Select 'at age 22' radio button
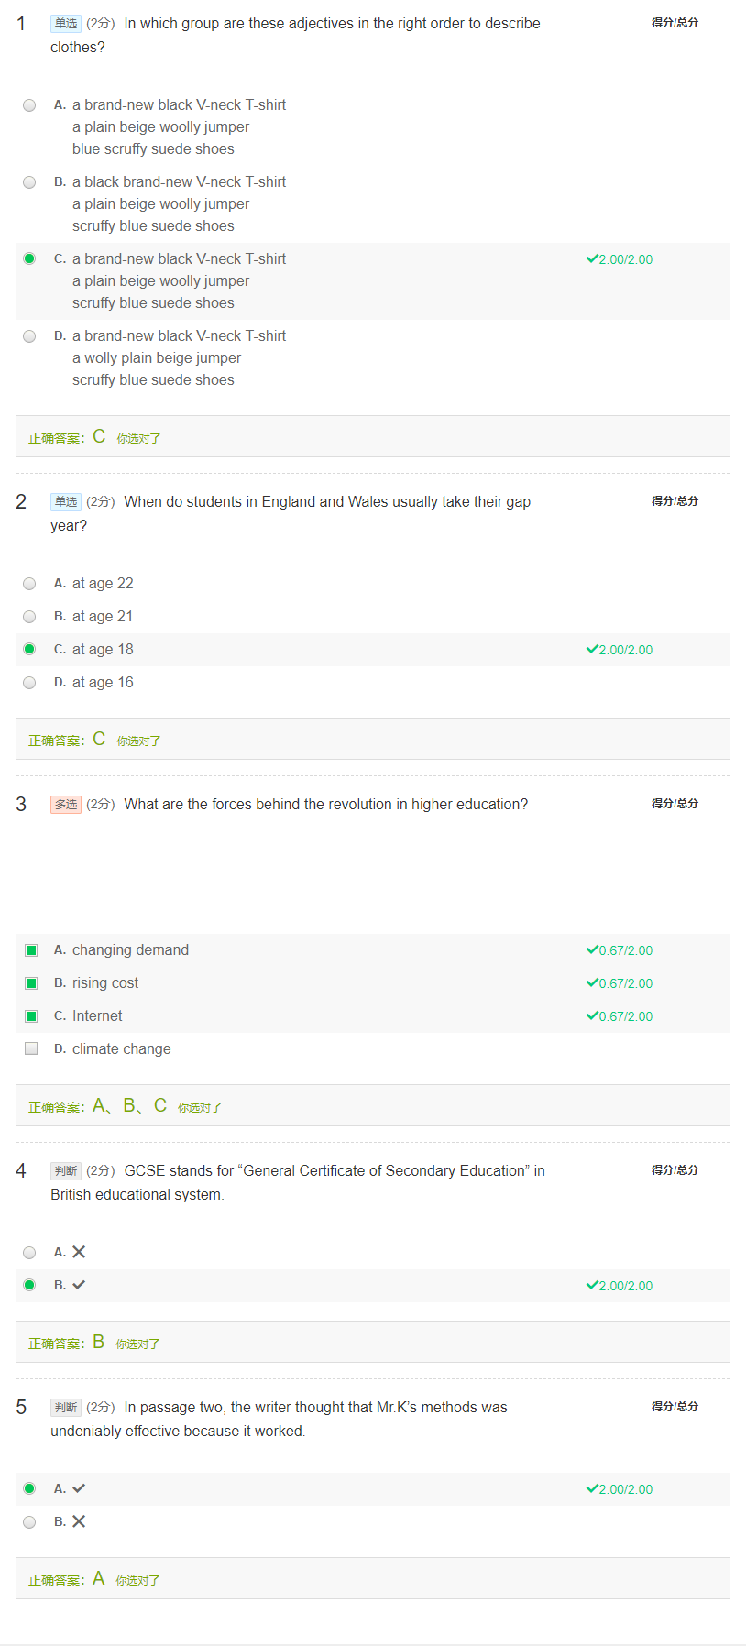This screenshot has width=746, height=1646. [29, 584]
